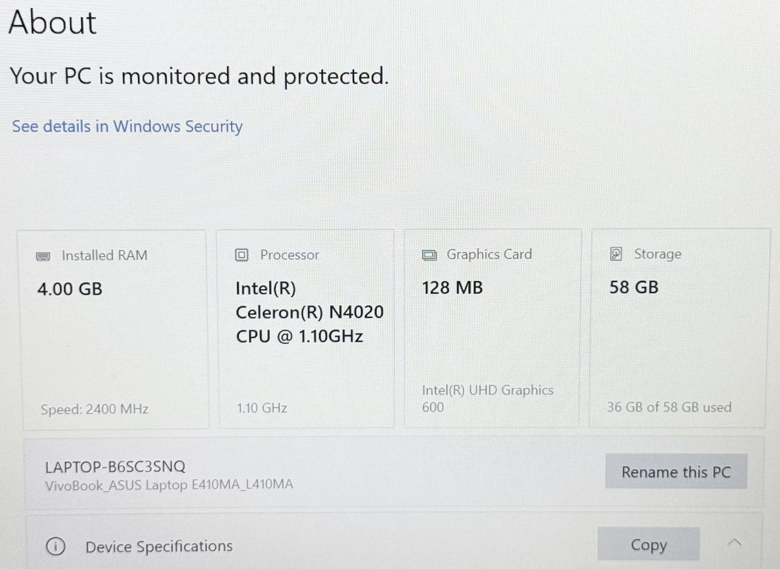Open See details in Windows Security
This screenshot has width=780, height=569.
click(127, 126)
